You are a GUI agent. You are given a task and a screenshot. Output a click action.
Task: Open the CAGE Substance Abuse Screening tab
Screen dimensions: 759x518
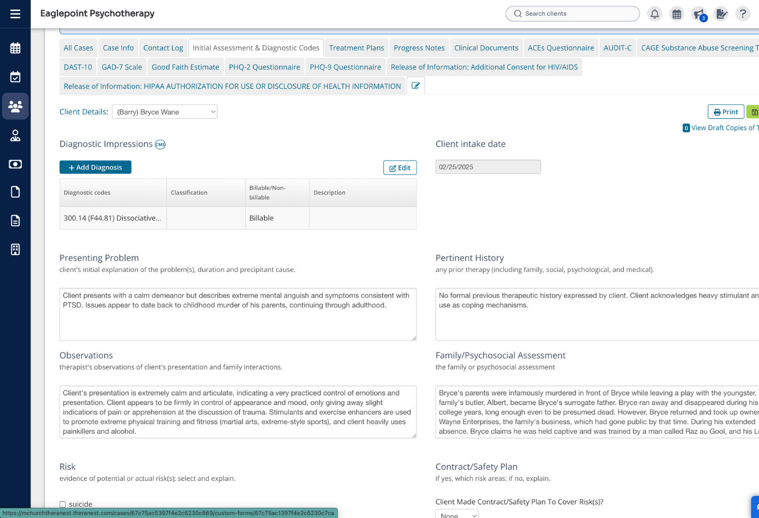[698, 48]
